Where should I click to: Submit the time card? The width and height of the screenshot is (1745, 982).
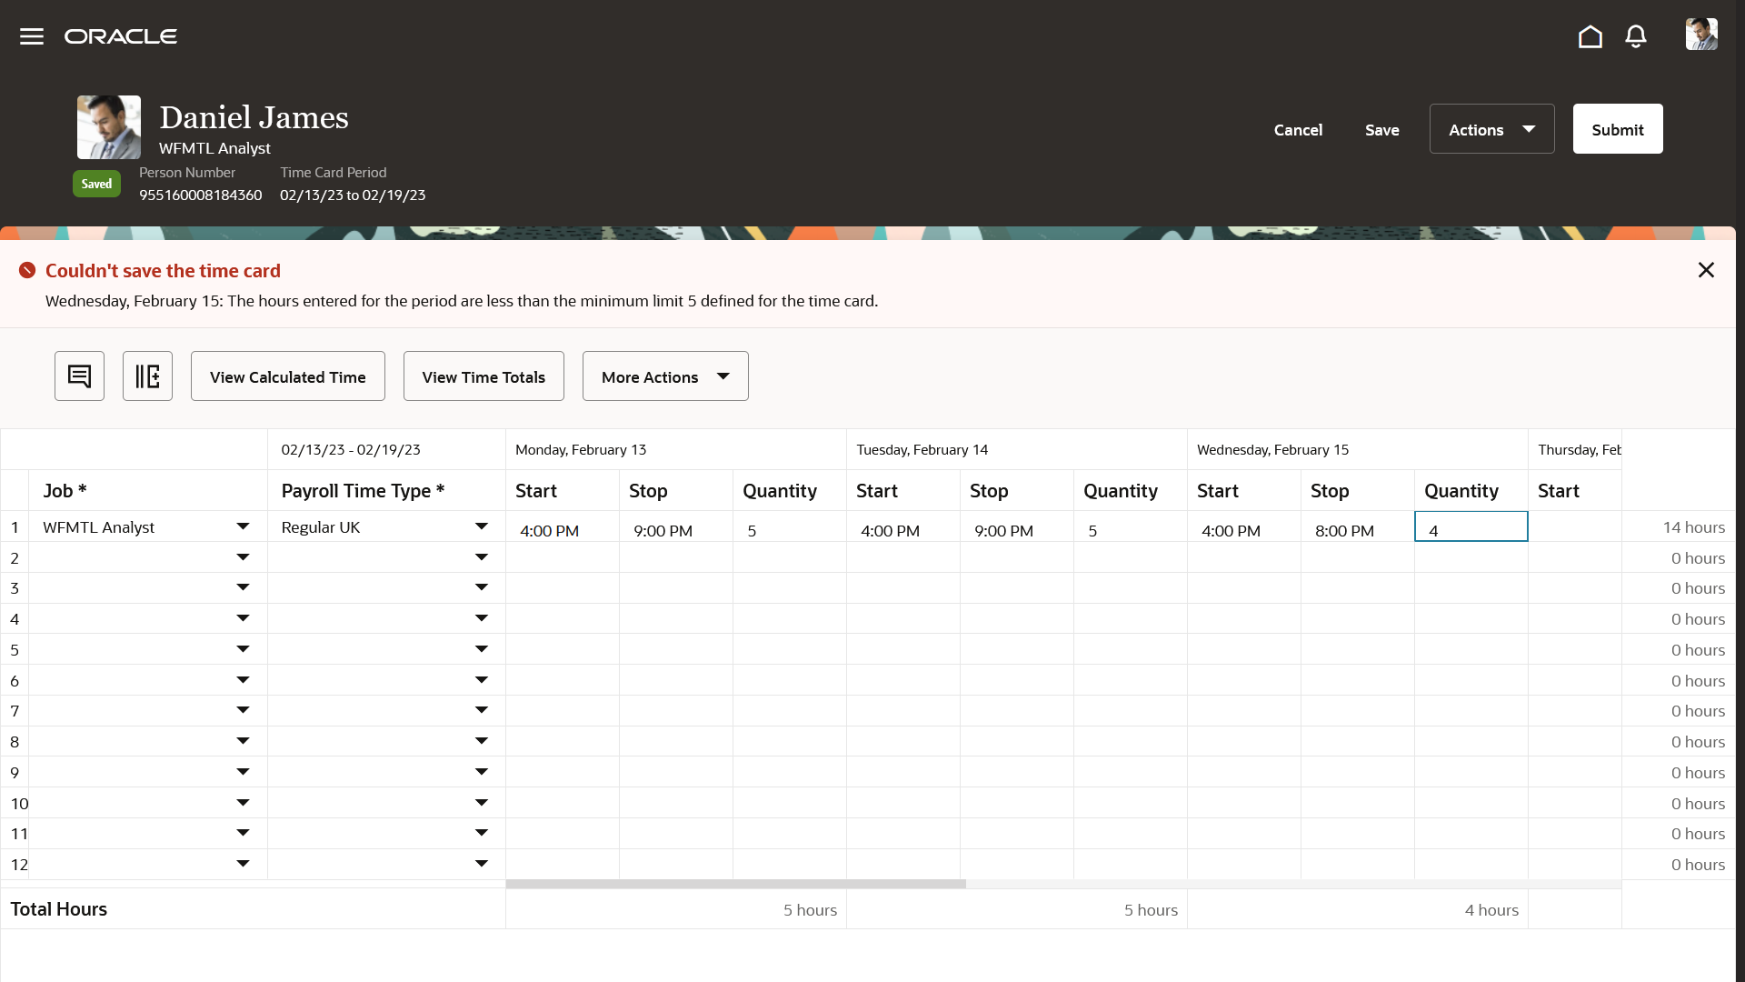point(1617,129)
